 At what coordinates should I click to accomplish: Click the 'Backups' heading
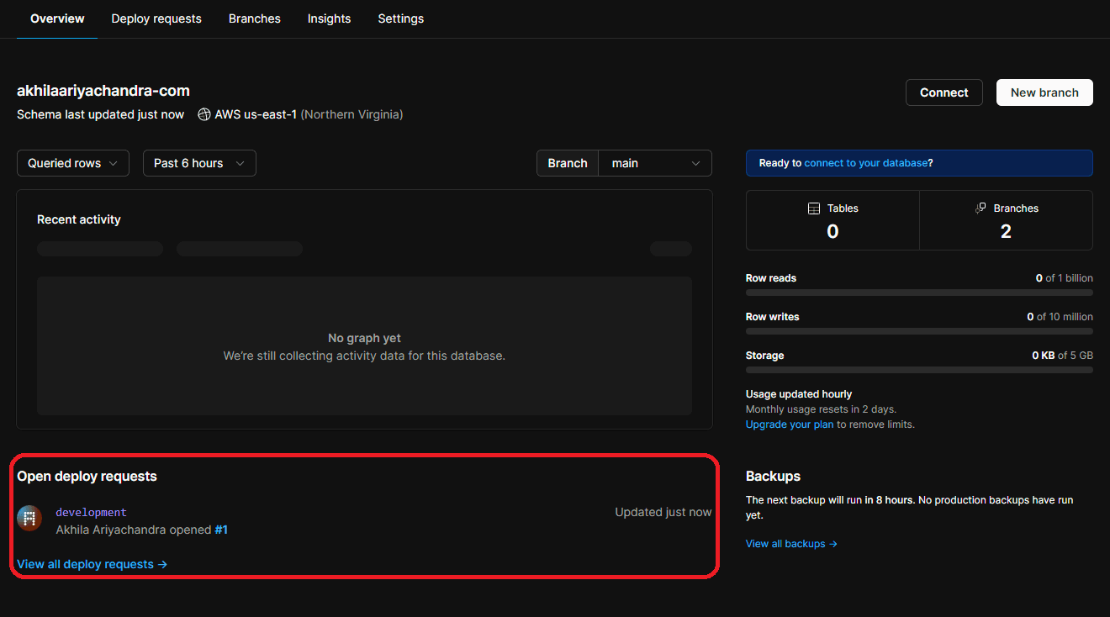tap(773, 476)
